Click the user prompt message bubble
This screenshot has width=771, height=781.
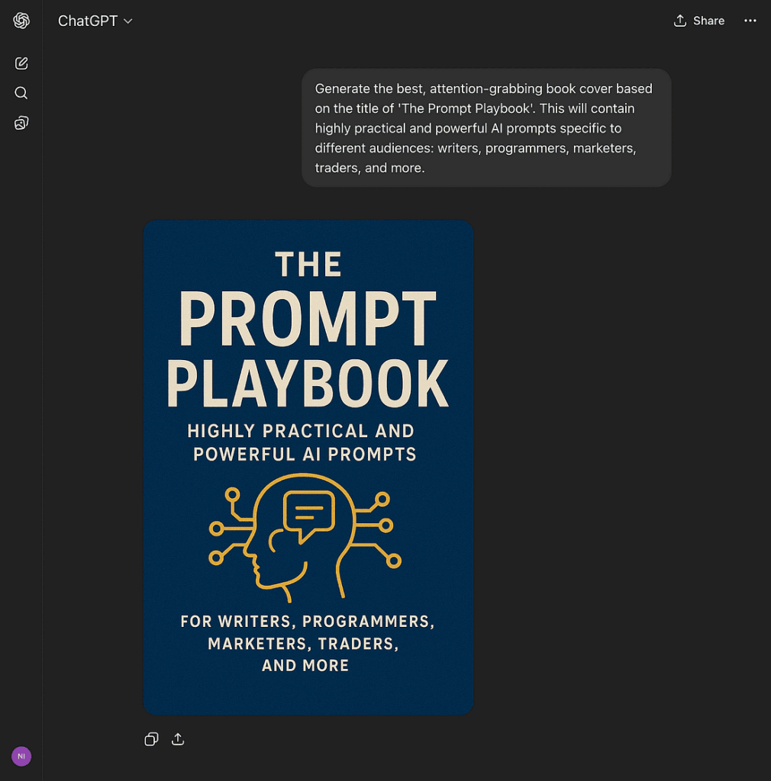486,128
